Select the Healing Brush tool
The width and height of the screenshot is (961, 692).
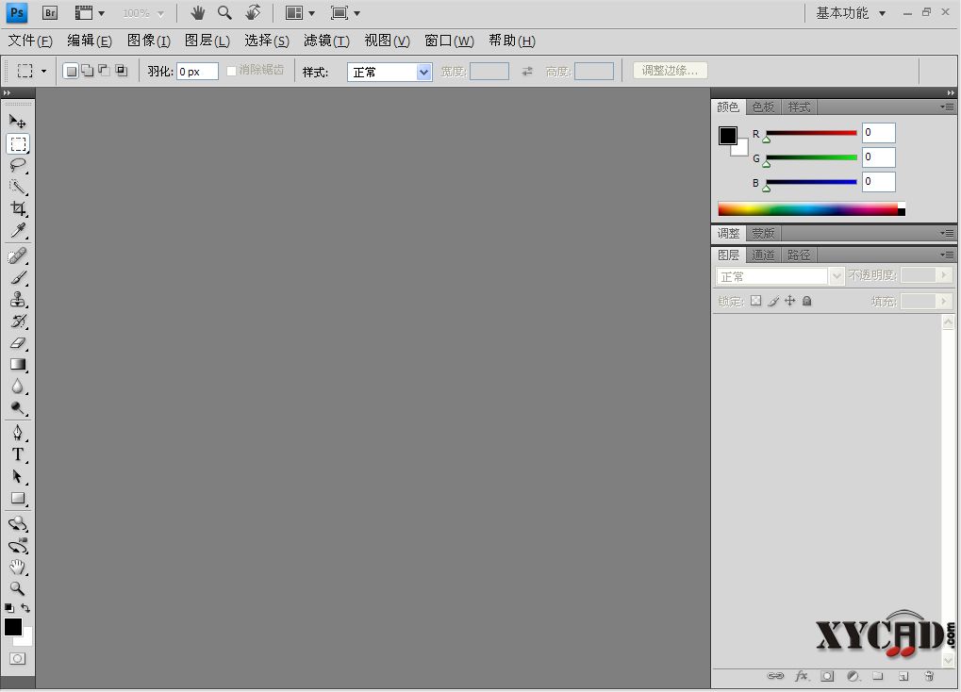pos(18,255)
